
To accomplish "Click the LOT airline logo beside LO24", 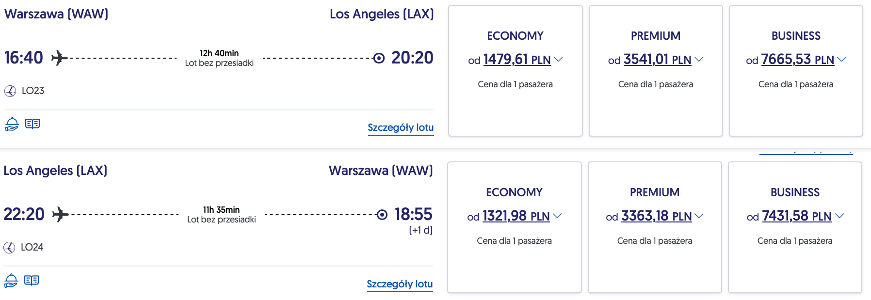I will click(9, 247).
